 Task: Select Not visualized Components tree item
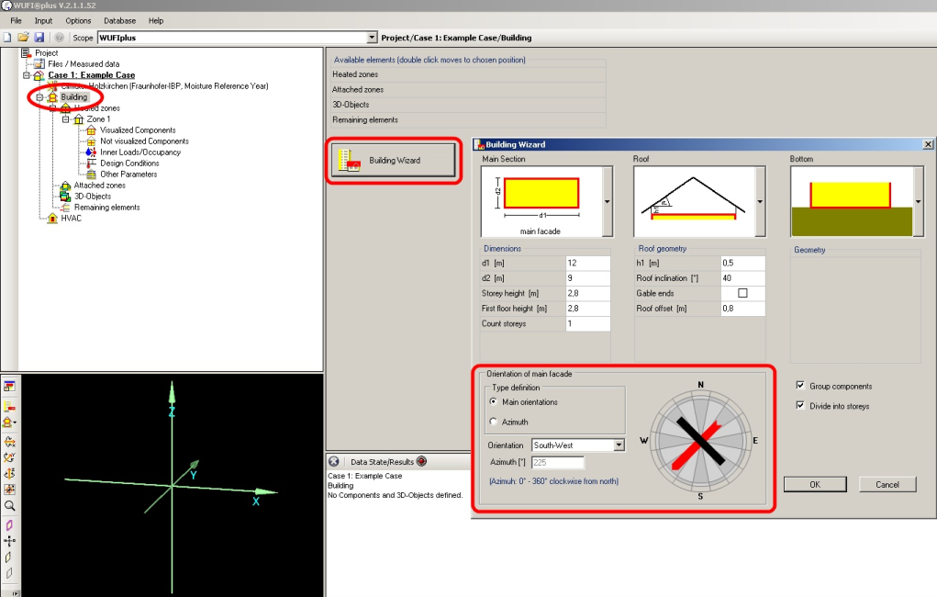(x=144, y=141)
